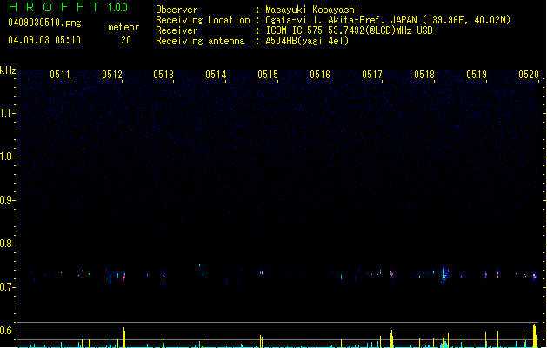Click the Observer field label

pos(177,10)
